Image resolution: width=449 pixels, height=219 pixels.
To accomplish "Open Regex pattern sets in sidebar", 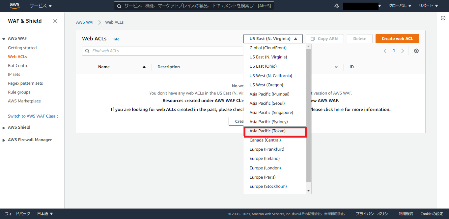I will coord(25,83).
